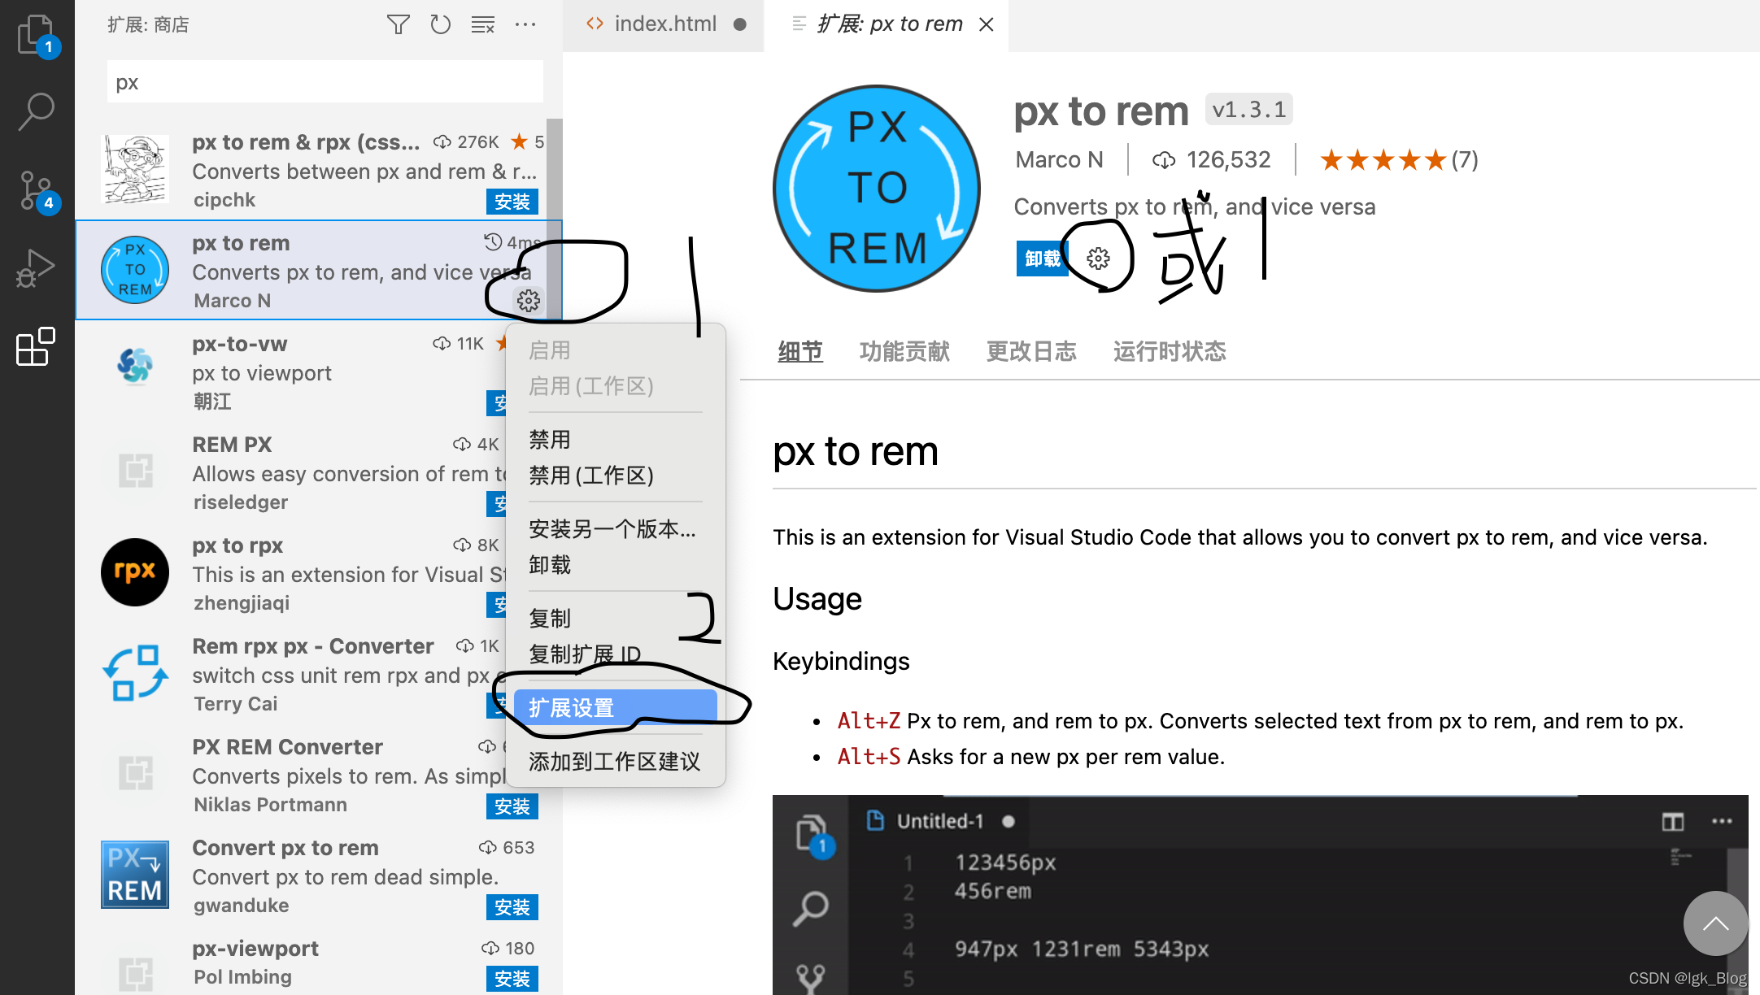Image resolution: width=1760 pixels, height=995 pixels.
Task: Click the readme demo screenshot thumbnail
Action: coord(1260,895)
